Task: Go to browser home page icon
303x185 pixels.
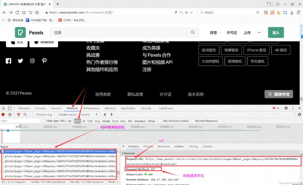Action: pos(24,12)
